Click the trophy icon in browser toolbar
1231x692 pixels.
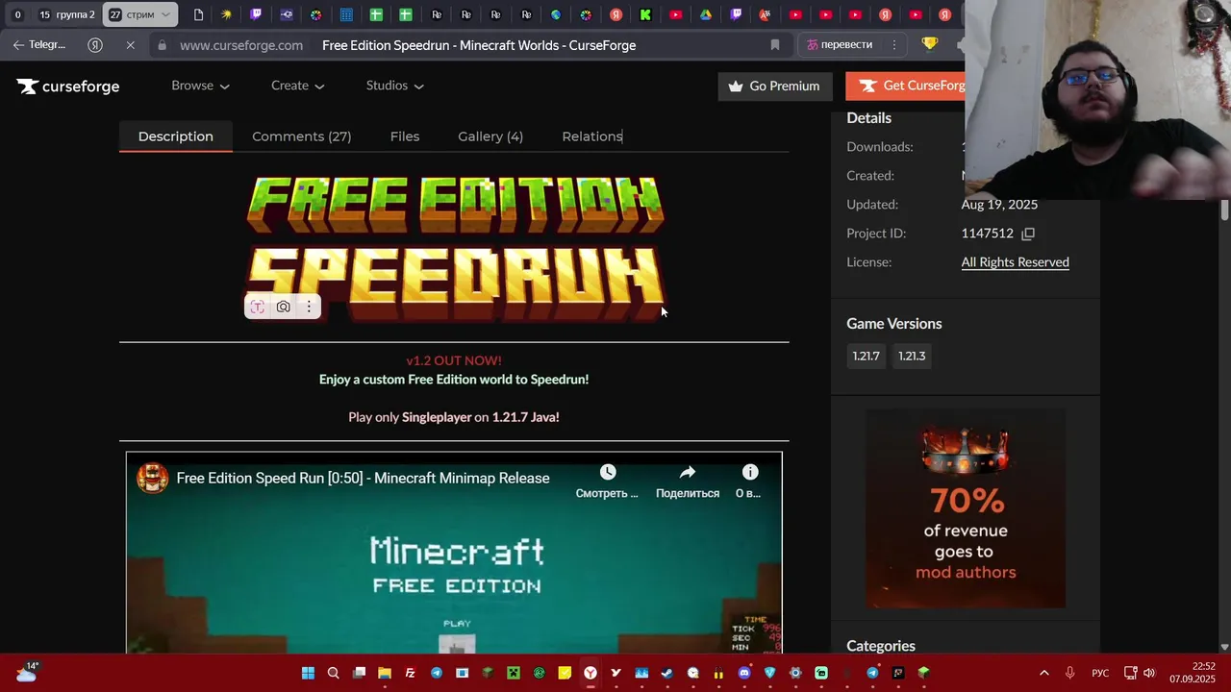(x=929, y=44)
